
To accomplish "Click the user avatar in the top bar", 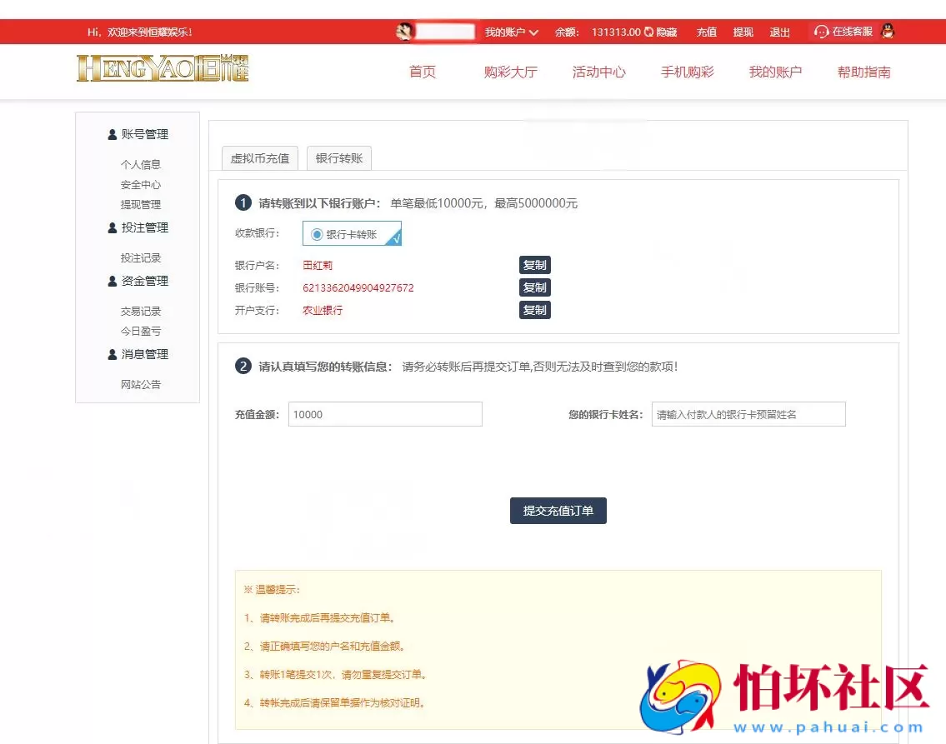I will tap(403, 32).
